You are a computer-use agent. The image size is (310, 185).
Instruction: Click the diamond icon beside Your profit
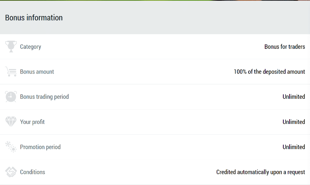[x=11, y=122]
